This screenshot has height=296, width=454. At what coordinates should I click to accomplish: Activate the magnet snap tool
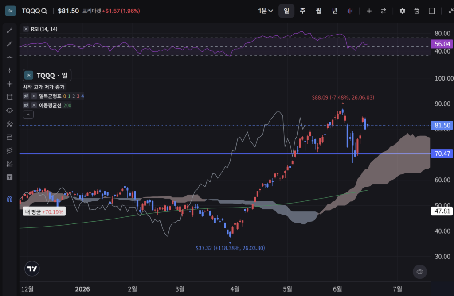pyautogui.click(x=10, y=199)
